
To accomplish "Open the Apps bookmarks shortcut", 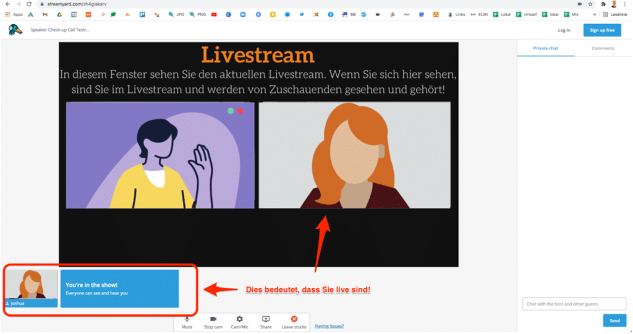I will [14, 14].
